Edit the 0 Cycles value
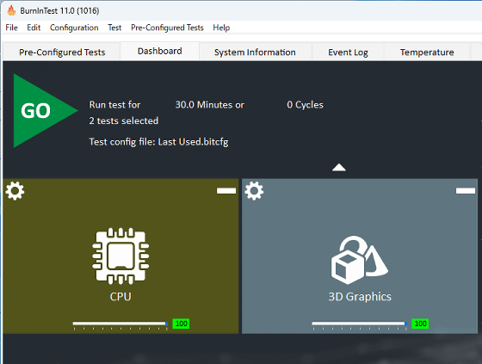The width and height of the screenshot is (482, 364). (x=305, y=105)
